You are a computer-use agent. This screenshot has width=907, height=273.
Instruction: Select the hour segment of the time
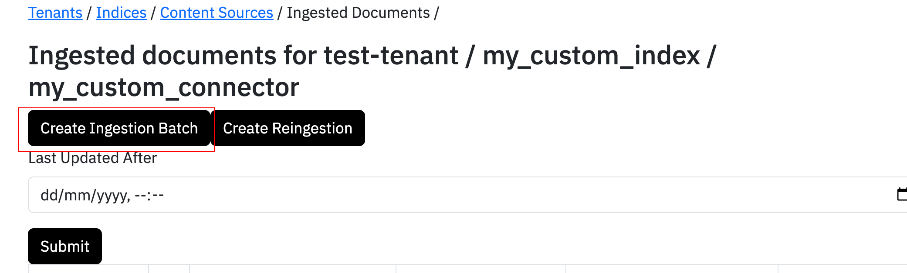(140, 195)
